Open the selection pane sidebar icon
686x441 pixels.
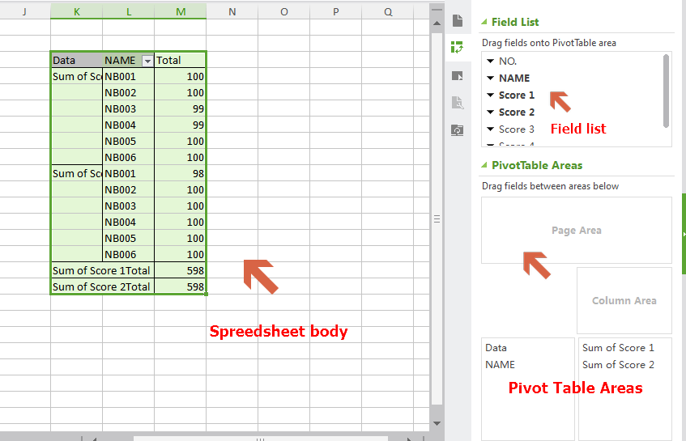click(x=457, y=76)
